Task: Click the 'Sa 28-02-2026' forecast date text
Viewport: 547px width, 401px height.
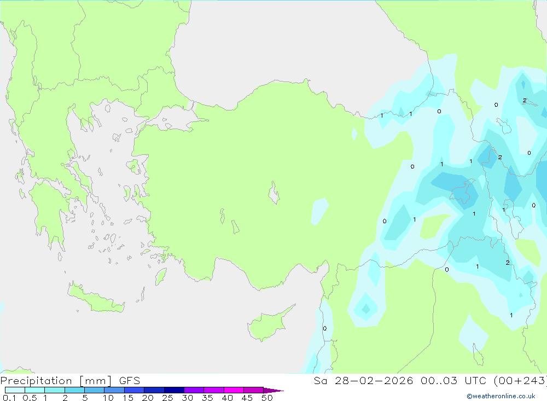Action: point(364,381)
